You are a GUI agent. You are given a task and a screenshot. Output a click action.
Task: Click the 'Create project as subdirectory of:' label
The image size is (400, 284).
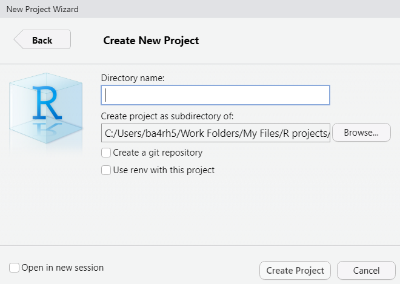coord(167,116)
